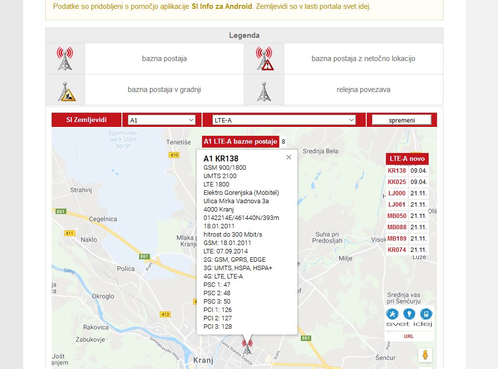Click the Kranj city label on map

(x=203, y=360)
